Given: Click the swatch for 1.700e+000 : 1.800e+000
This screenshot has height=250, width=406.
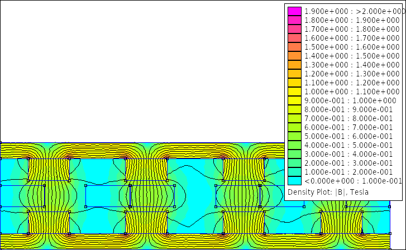Looking at the screenshot, I should pyautogui.click(x=294, y=29).
